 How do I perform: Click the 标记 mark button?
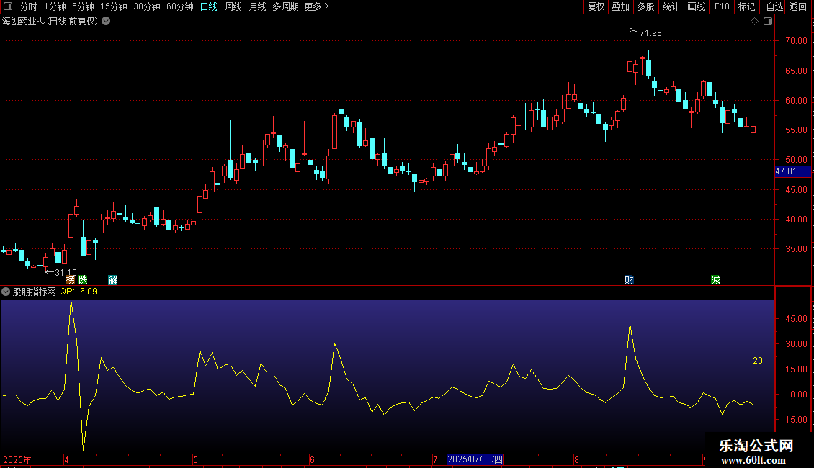[x=746, y=6]
